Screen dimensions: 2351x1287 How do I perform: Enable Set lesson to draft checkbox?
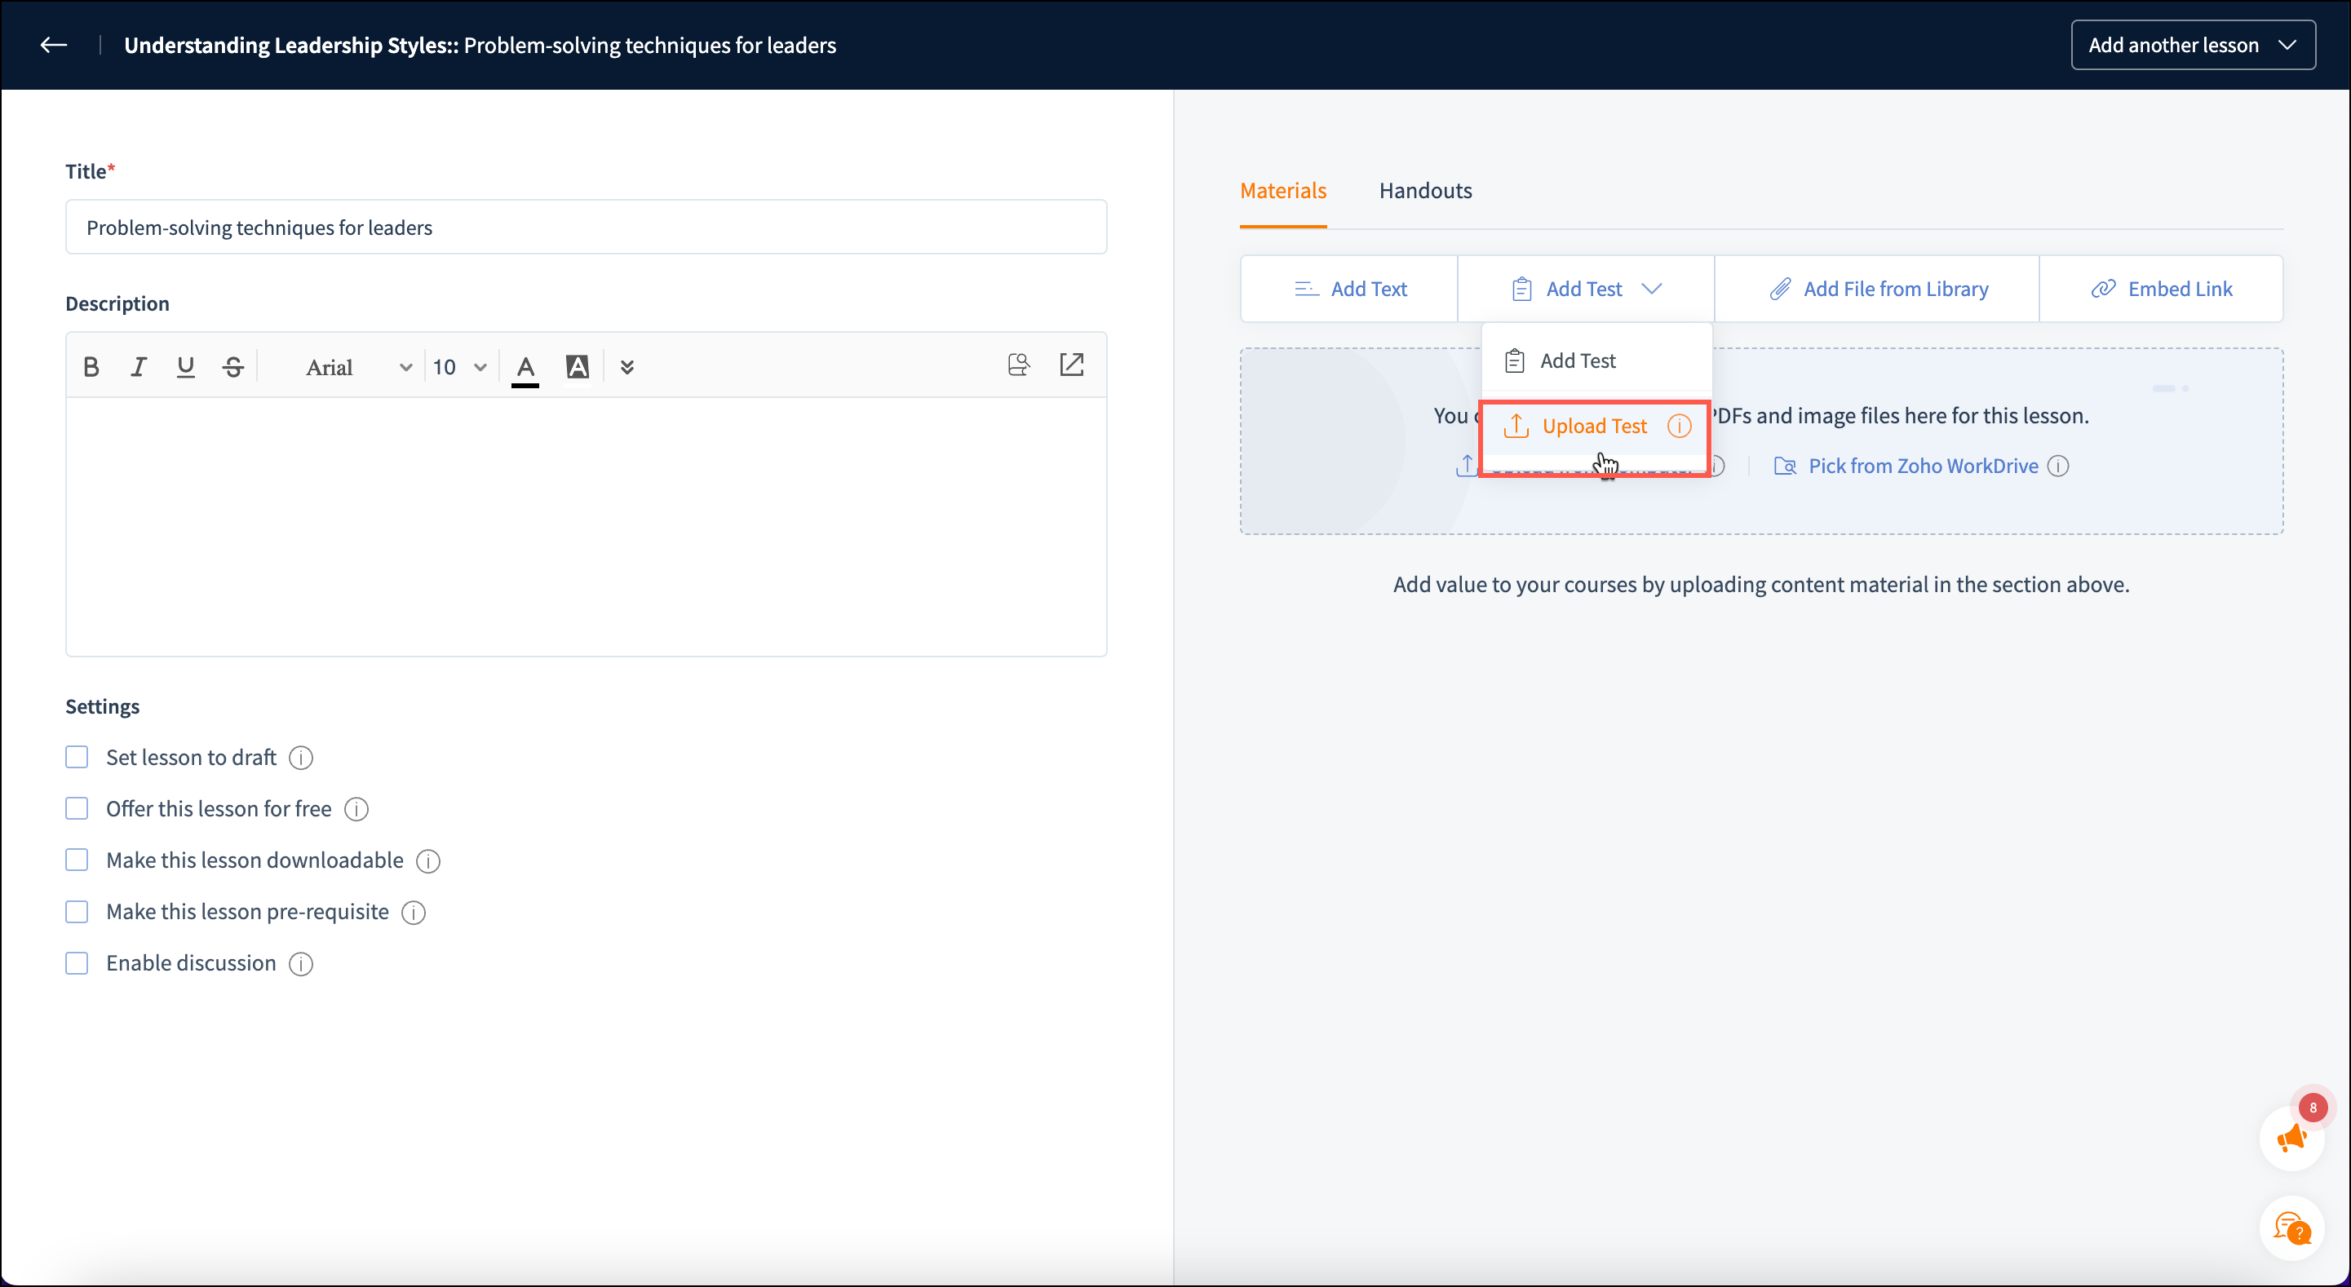tap(77, 758)
